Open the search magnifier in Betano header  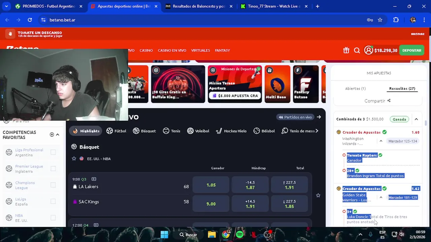[357, 50]
